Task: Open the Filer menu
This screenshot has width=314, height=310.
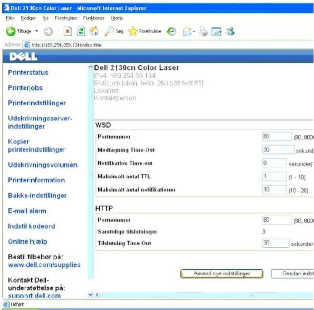Action: click(x=10, y=18)
